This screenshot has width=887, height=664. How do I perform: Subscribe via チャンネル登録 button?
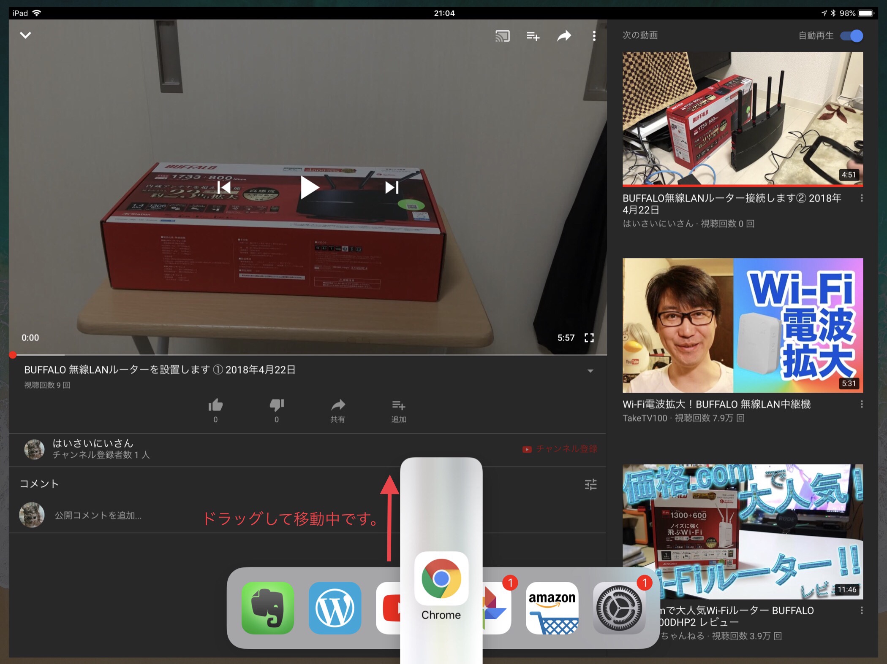(x=560, y=449)
